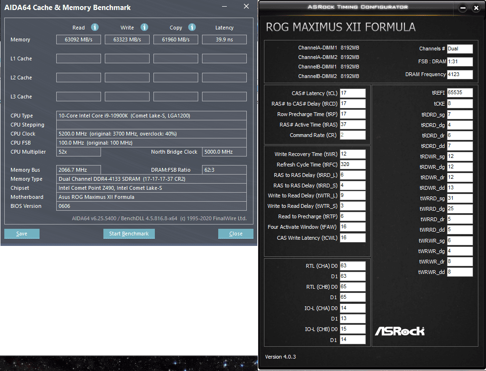Click the Read to Precharge (tRTP) field

(353, 216)
